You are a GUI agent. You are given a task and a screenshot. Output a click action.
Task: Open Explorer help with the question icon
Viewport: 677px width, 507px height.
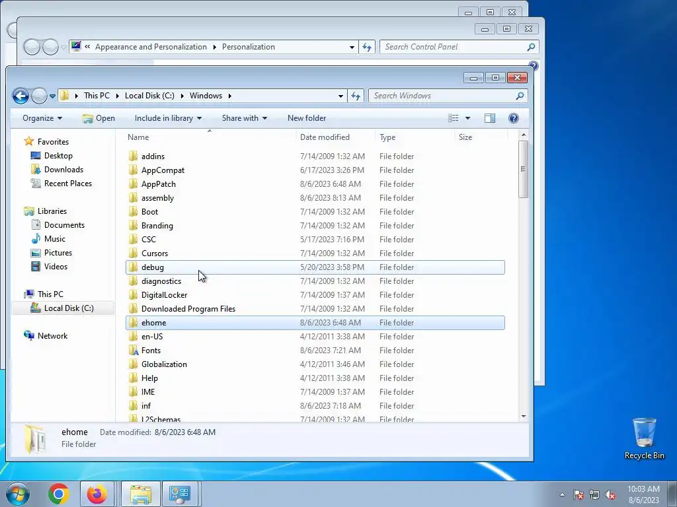pyautogui.click(x=513, y=118)
